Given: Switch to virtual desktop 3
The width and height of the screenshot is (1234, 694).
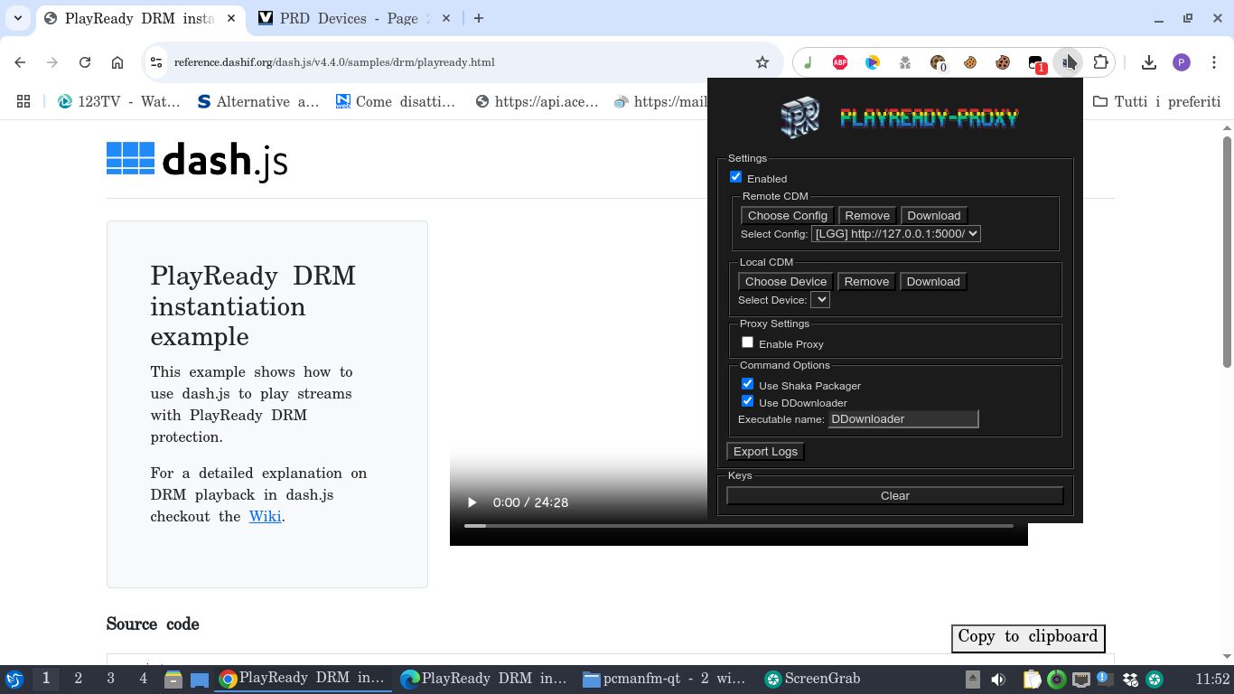Looking at the screenshot, I should (111, 679).
